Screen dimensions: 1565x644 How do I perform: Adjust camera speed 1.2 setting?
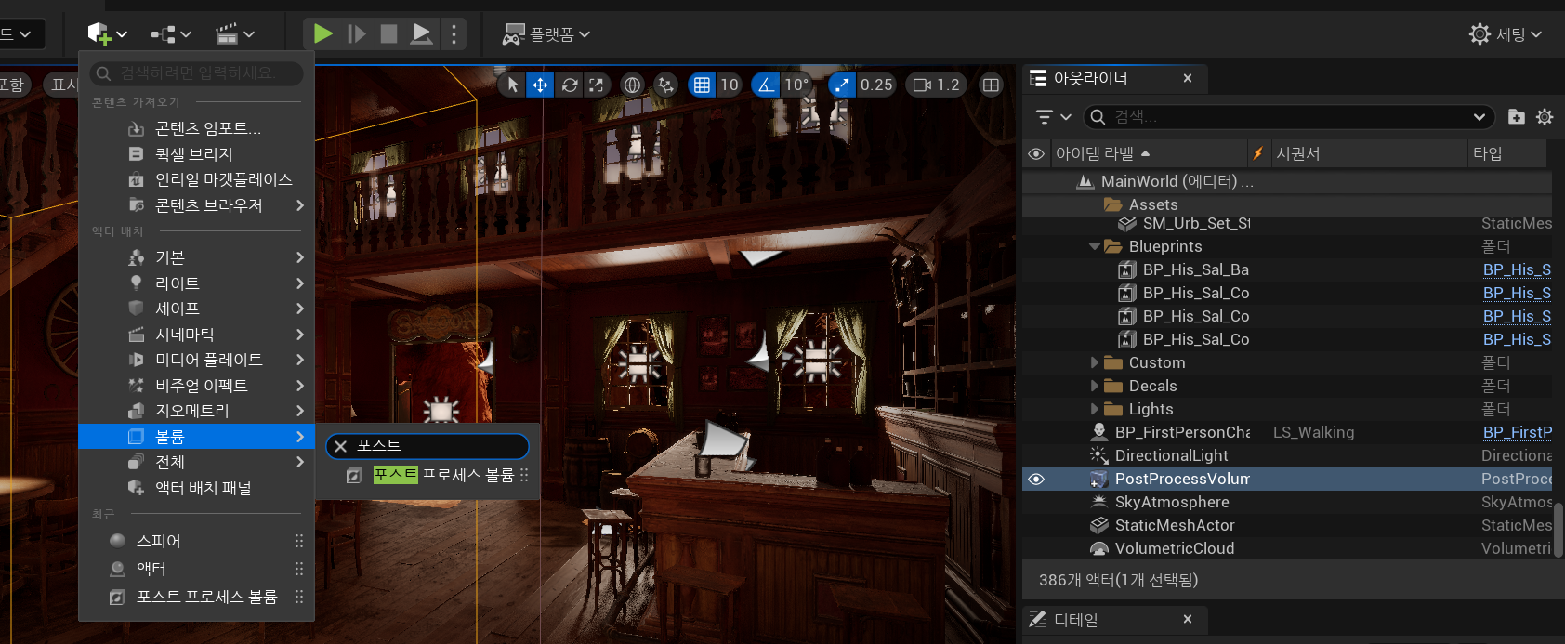point(936,85)
